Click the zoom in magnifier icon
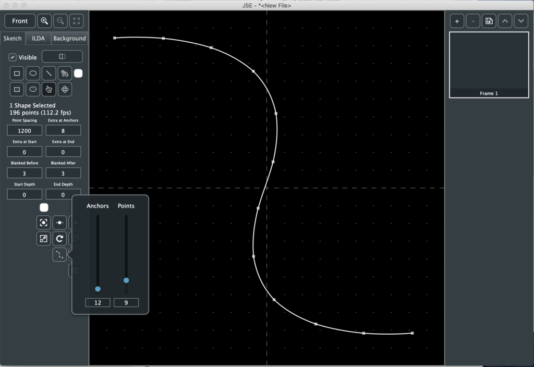Screen dimensions: 534x367 45,21
